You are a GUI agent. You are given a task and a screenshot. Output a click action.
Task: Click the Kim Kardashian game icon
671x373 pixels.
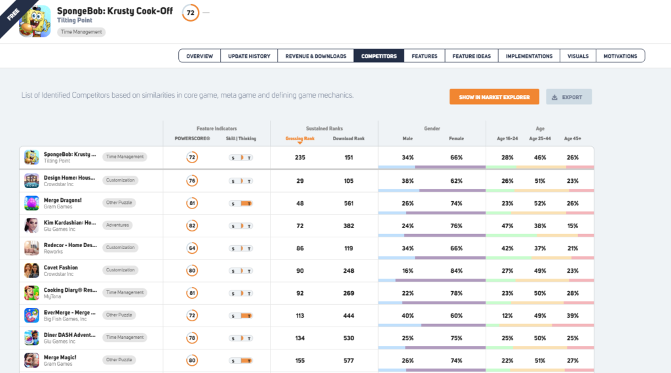(x=31, y=226)
